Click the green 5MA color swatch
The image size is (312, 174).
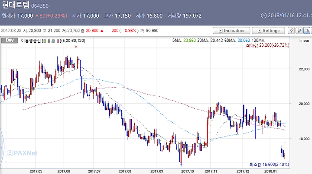[45, 41]
